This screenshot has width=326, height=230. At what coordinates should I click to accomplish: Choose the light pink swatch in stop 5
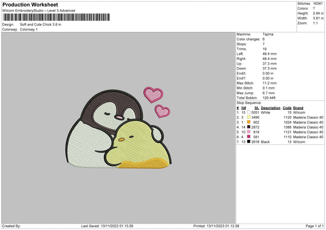click(x=249, y=132)
